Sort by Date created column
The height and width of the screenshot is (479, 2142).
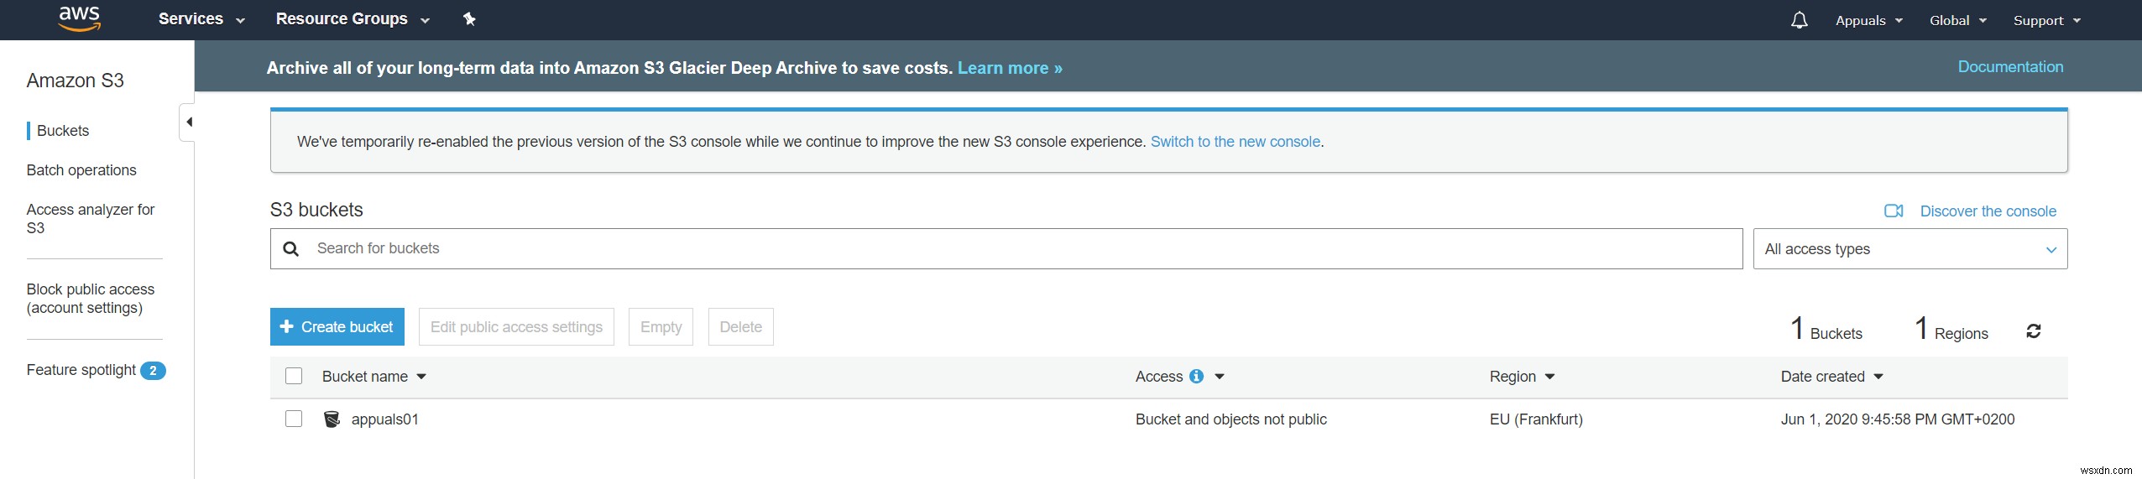(1831, 377)
